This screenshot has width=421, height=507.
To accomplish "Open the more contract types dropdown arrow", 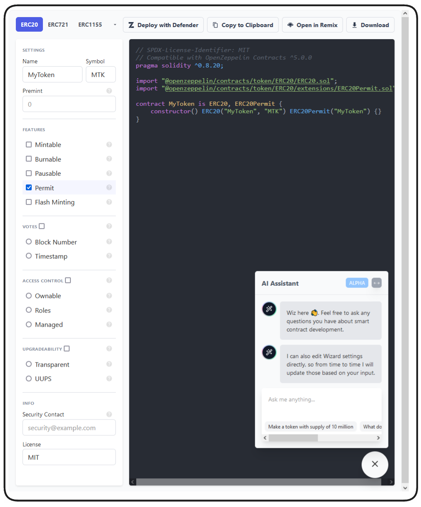I will tap(115, 25).
